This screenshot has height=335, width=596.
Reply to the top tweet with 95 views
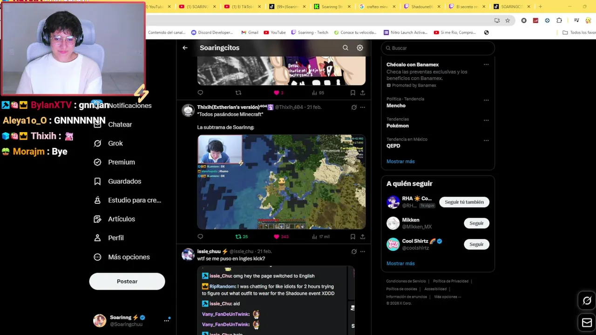click(200, 93)
